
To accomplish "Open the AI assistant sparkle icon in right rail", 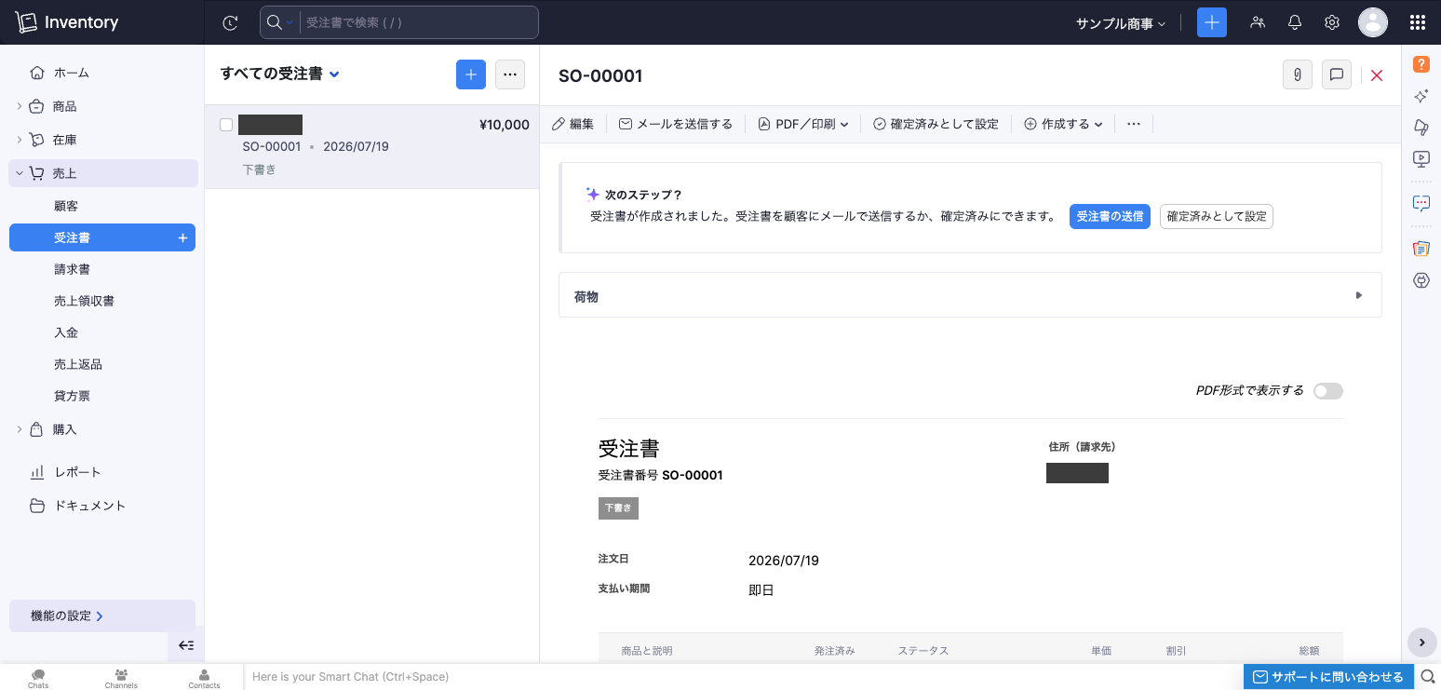I will pyautogui.click(x=1421, y=96).
